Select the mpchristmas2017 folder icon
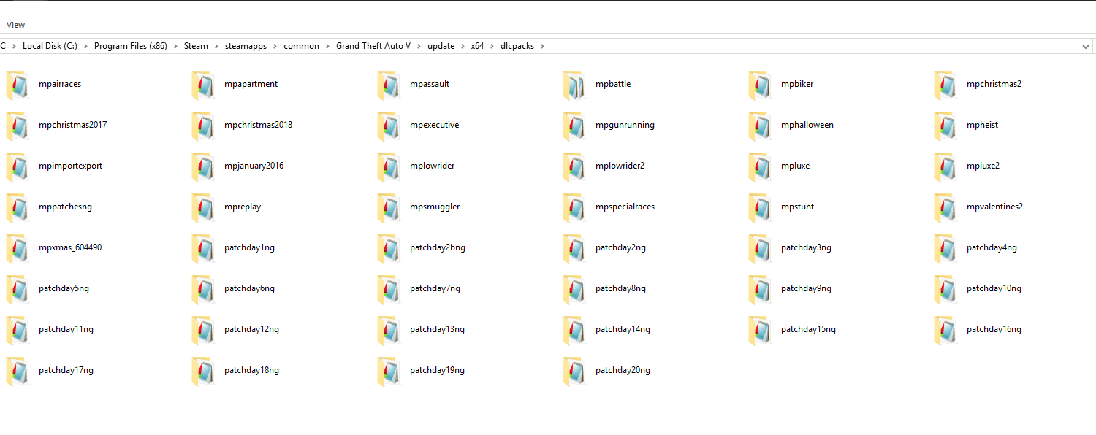Image resolution: width=1096 pixels, height=435 pixels. coord(17,126)
